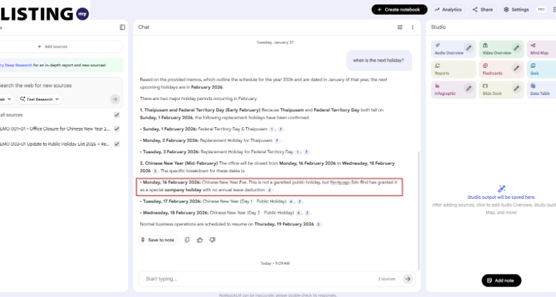Give thumbs up to the response
Image resolution: width=556 pixels, height=297 pixels.
pyautogui.click(x=200, y=240)
